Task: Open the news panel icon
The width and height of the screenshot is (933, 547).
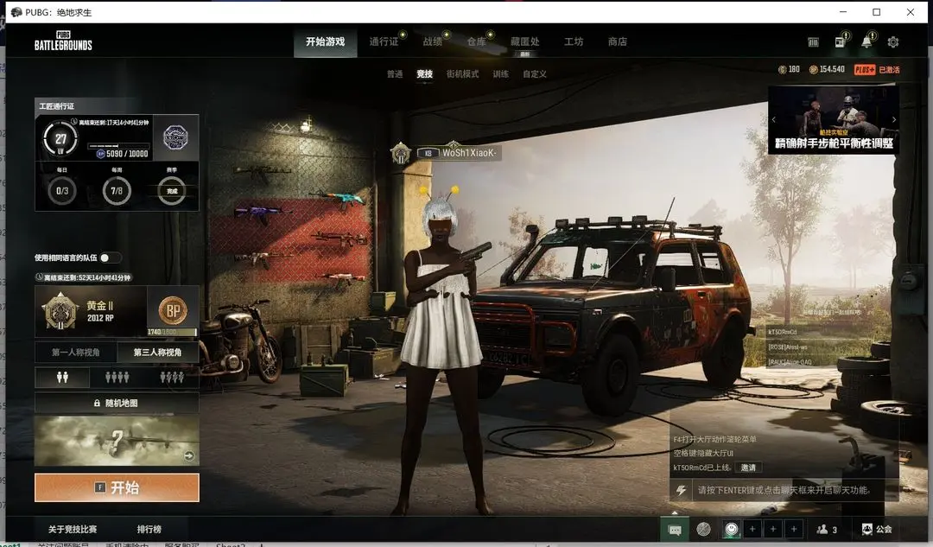Action: pos(840,41)
